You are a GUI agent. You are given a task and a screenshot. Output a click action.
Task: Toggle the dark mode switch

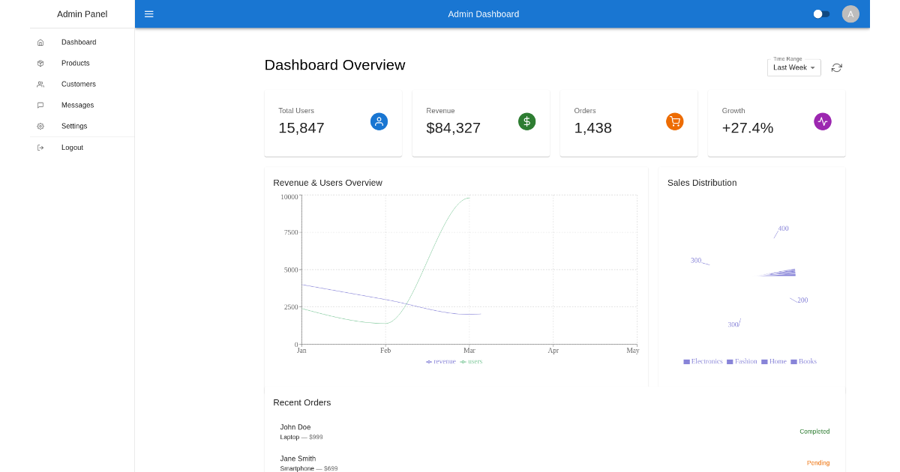point(821,13)
